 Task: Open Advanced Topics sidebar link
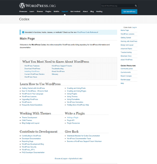(x=126, y=49)
